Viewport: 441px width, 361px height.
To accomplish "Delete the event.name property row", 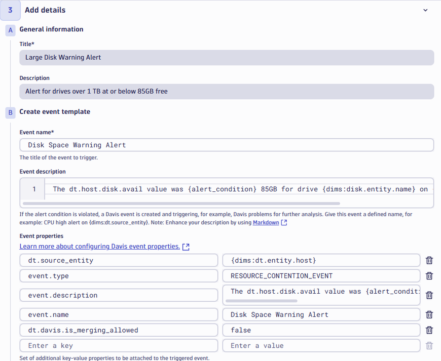I will [429, 314].
